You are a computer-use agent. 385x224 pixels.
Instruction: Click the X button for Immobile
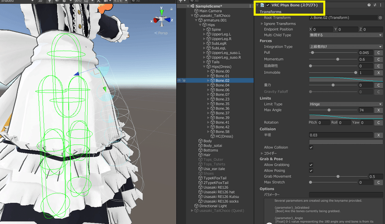pos(378,73)
